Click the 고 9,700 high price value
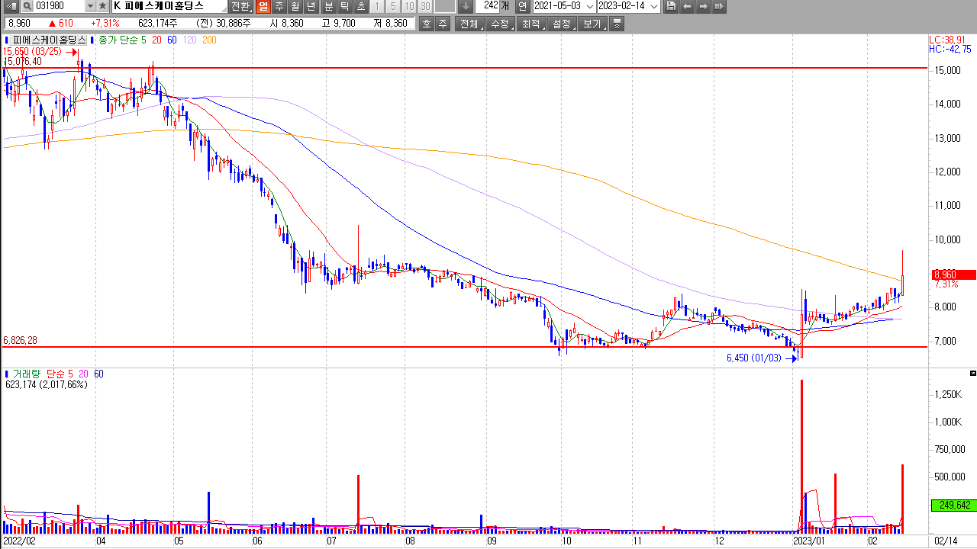 pos(339,24)
